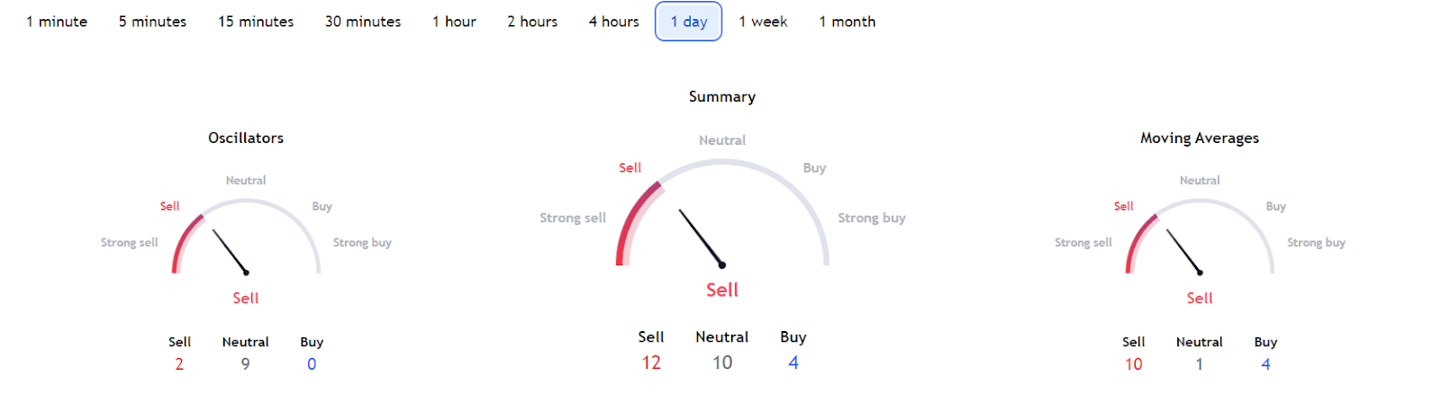This screenshot has width=1441, height=394.
Task: Click the Summary heading
Action: 722,96
